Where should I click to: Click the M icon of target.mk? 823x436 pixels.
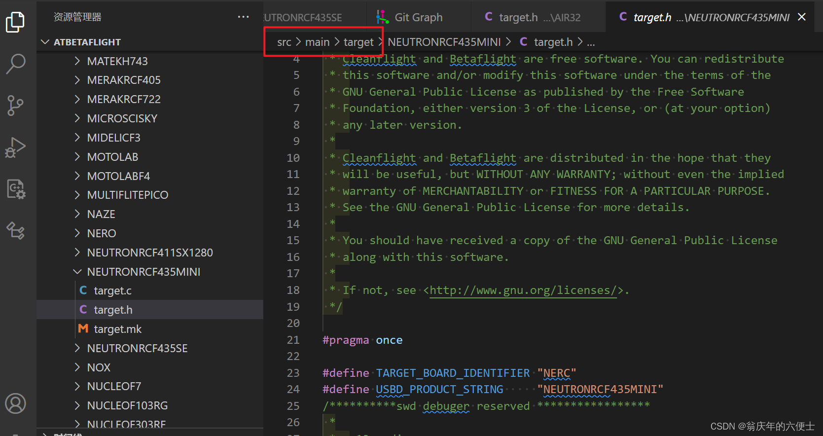pyautogui.click(x=83, y=328)
